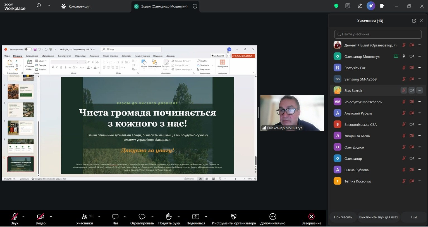428x227 pixels.
Task: Toggle Дементій Білий muted microphone
Action: point(404,45)
